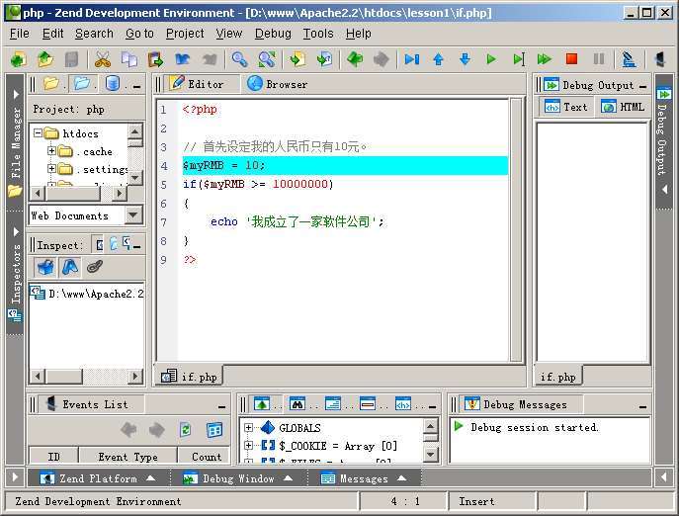Collapse the htdocs folder tree
679x516 pixels.
[x=39, y=133]
